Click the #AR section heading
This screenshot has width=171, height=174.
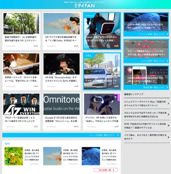pyautogui.click(x=7, y=144)
